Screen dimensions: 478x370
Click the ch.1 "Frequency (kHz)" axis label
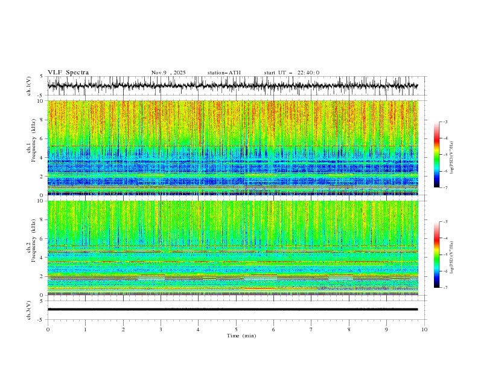coord(33,140)
